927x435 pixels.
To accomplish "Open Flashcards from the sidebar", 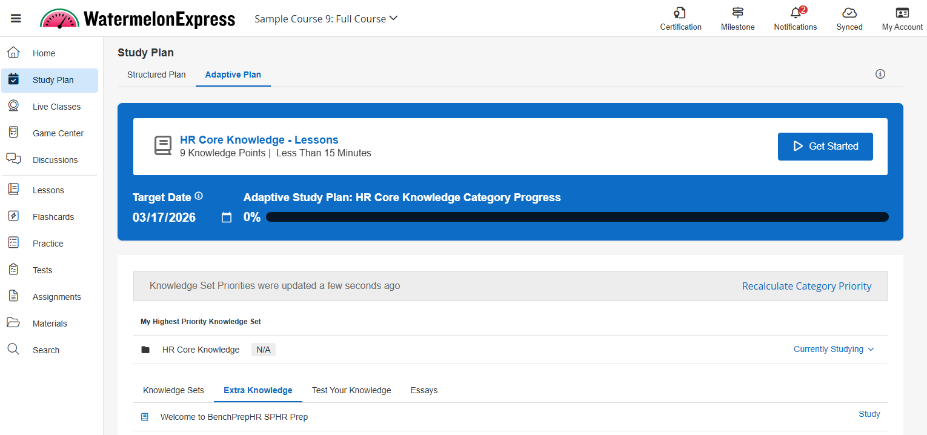I will pos(53,217).
